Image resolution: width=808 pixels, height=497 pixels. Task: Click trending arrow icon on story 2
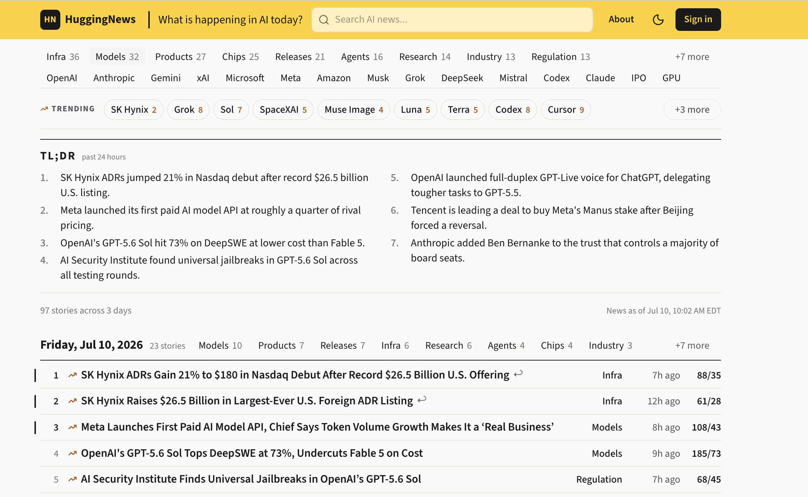[73, 401]
